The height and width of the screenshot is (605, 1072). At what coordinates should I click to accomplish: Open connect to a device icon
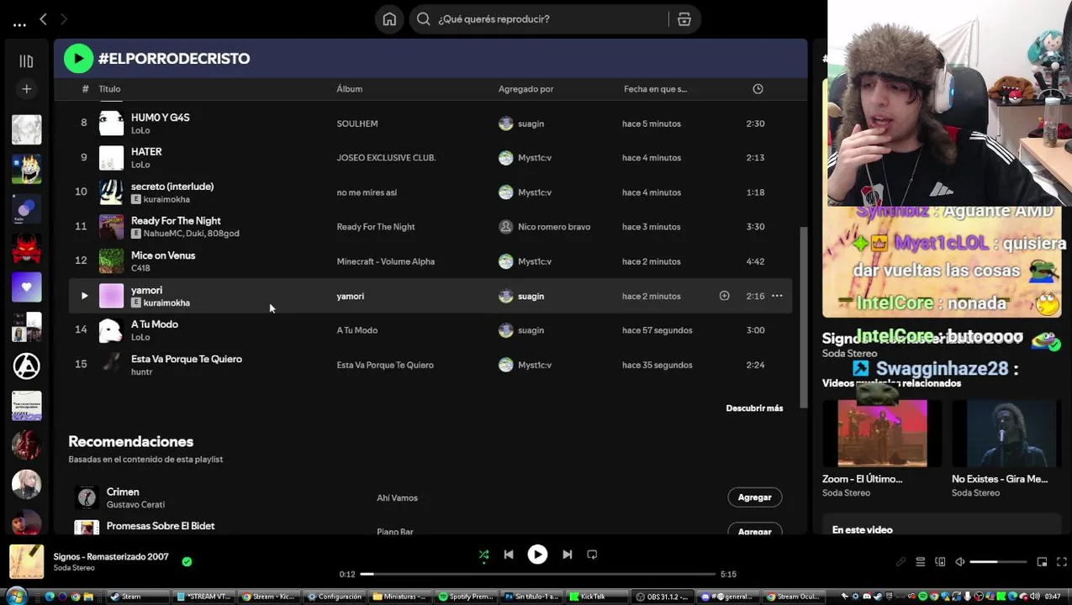(x=940, y=562)
